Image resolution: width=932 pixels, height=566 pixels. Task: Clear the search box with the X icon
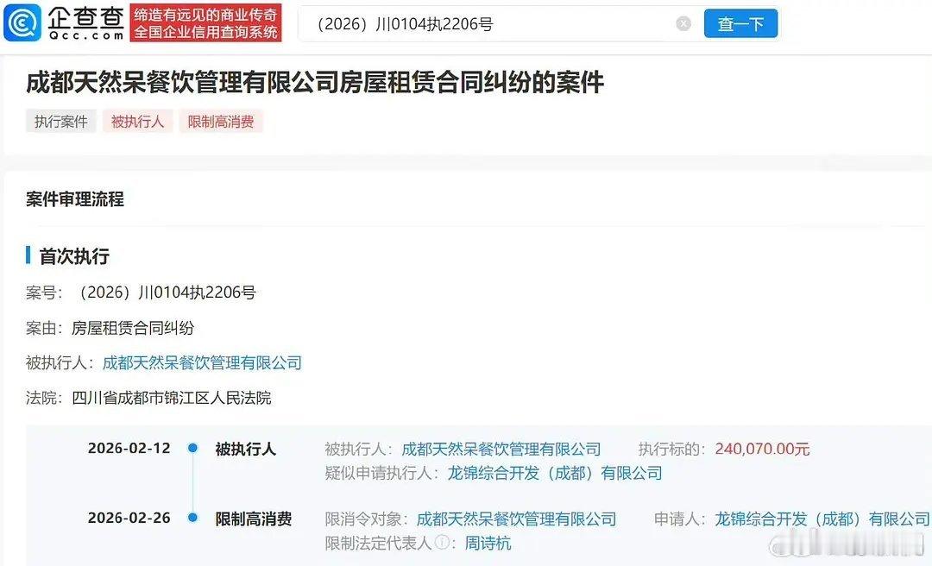coord(683,23)
